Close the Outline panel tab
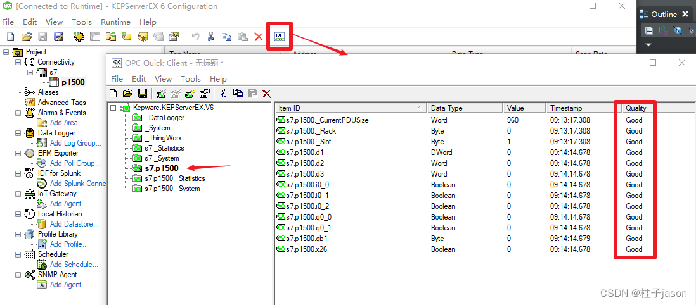The height and width of the screenshot is (305, 696). click(x=685, y=14)
